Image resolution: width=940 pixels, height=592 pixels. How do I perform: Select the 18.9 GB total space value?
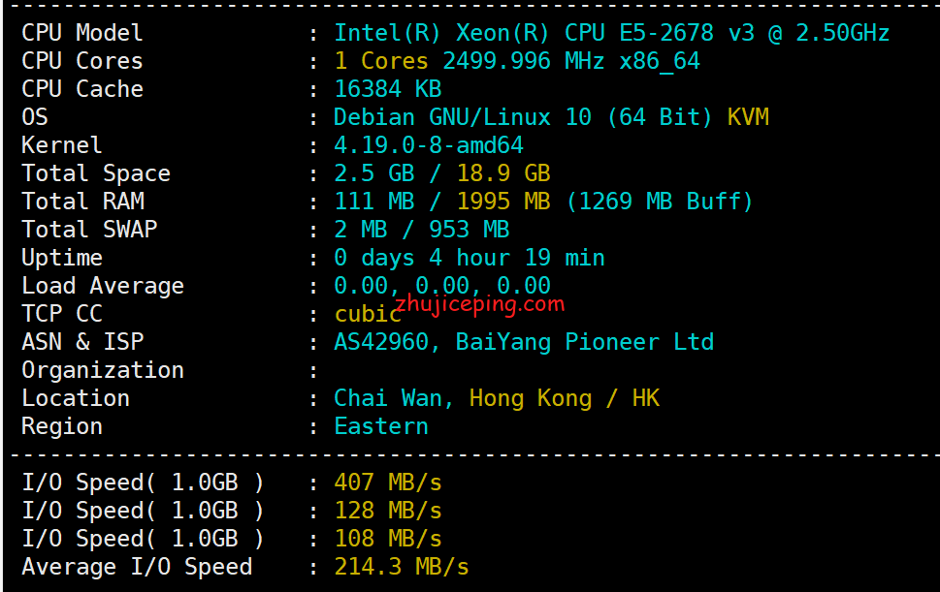click(x=503, y=173)
